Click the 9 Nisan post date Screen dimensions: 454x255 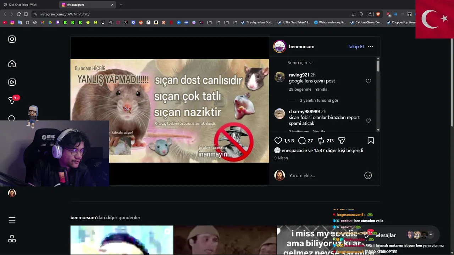[281, 158]
